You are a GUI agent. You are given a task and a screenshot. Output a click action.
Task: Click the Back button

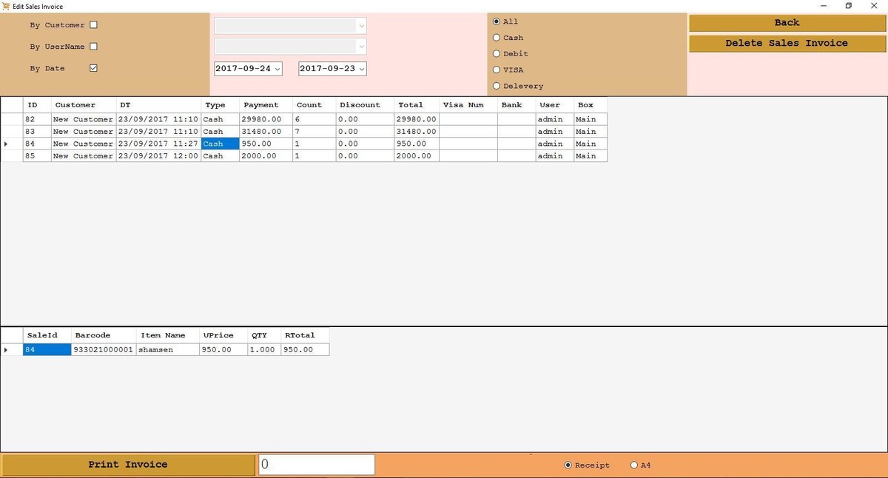pyautogui.click(x=787, y=23)
